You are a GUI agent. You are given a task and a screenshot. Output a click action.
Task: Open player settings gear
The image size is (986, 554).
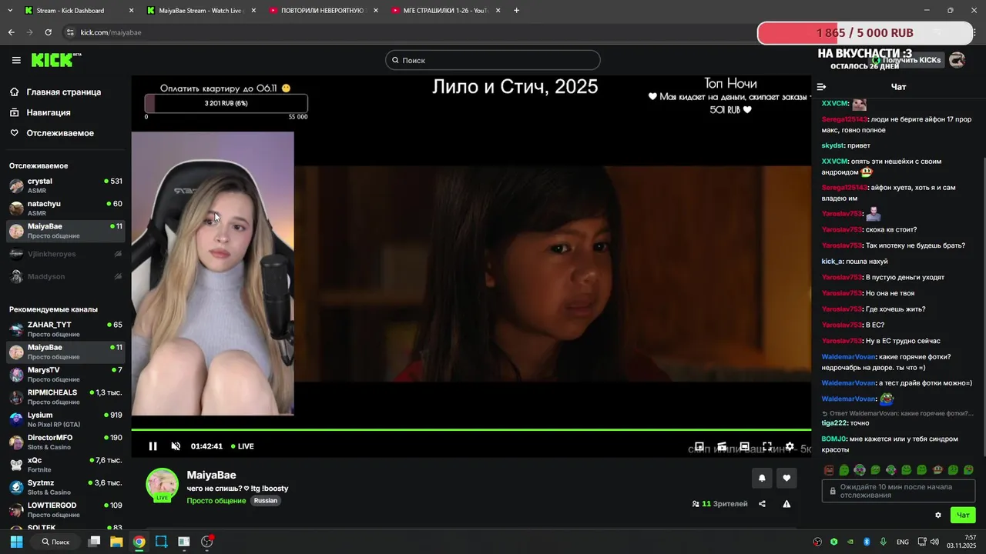(x=790, y=446)
